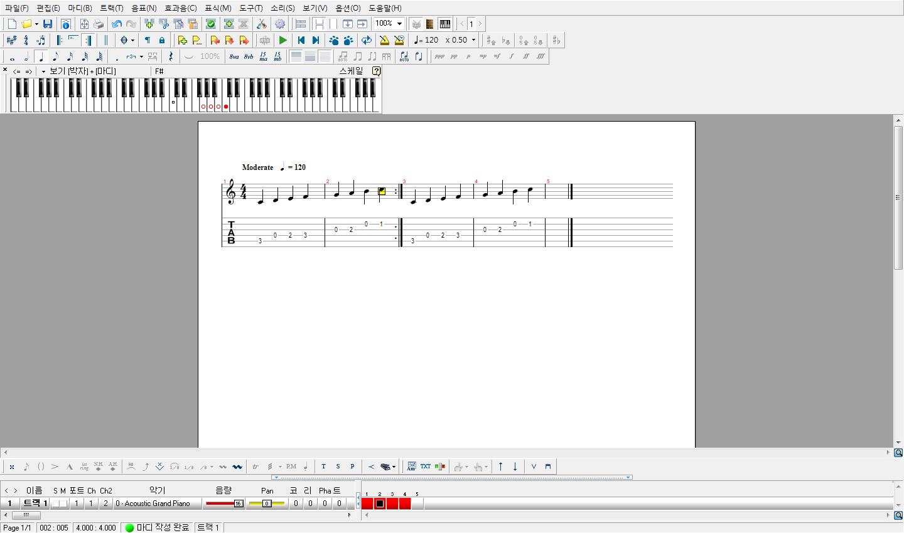Viewport: 904px width, 533px height.
Task: Click the coda symbol icon
Action: (x=124, y=40)
